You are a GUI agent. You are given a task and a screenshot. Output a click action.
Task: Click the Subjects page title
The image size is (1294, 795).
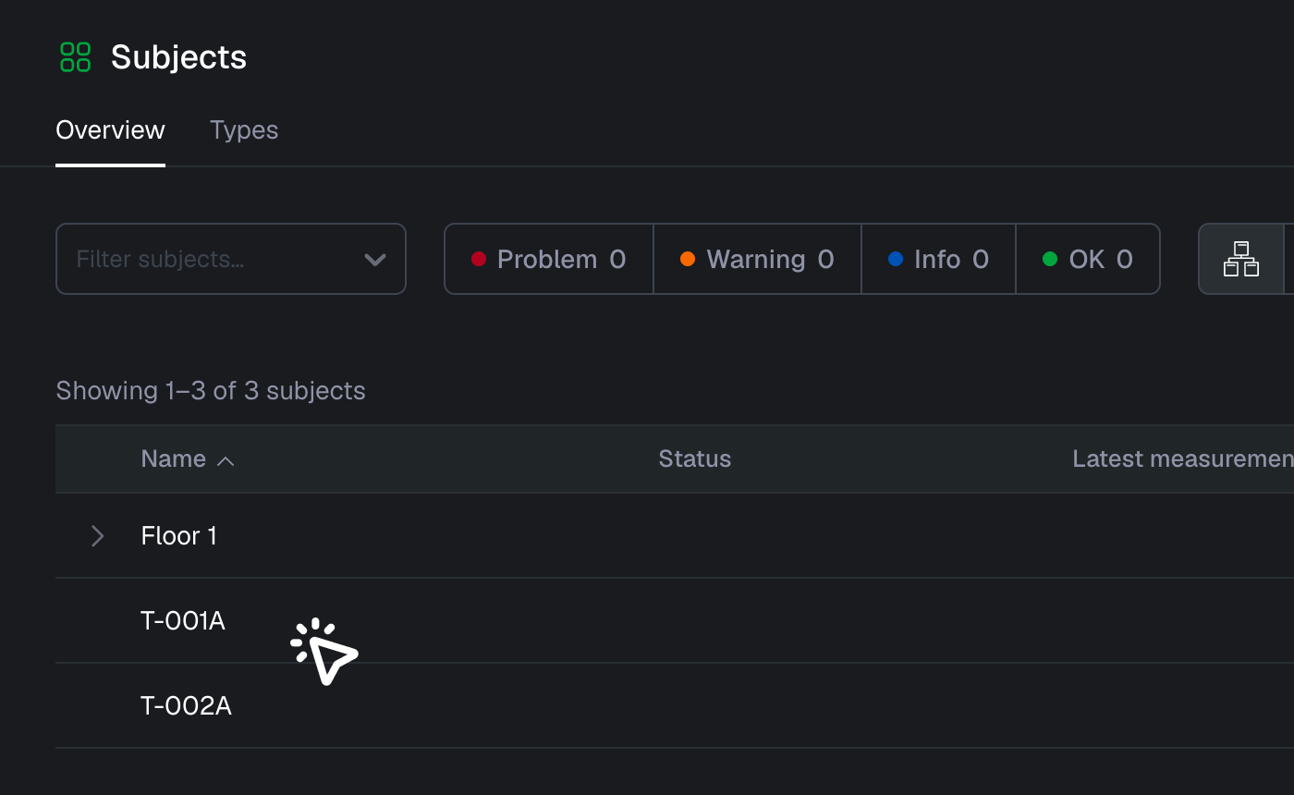179,57
